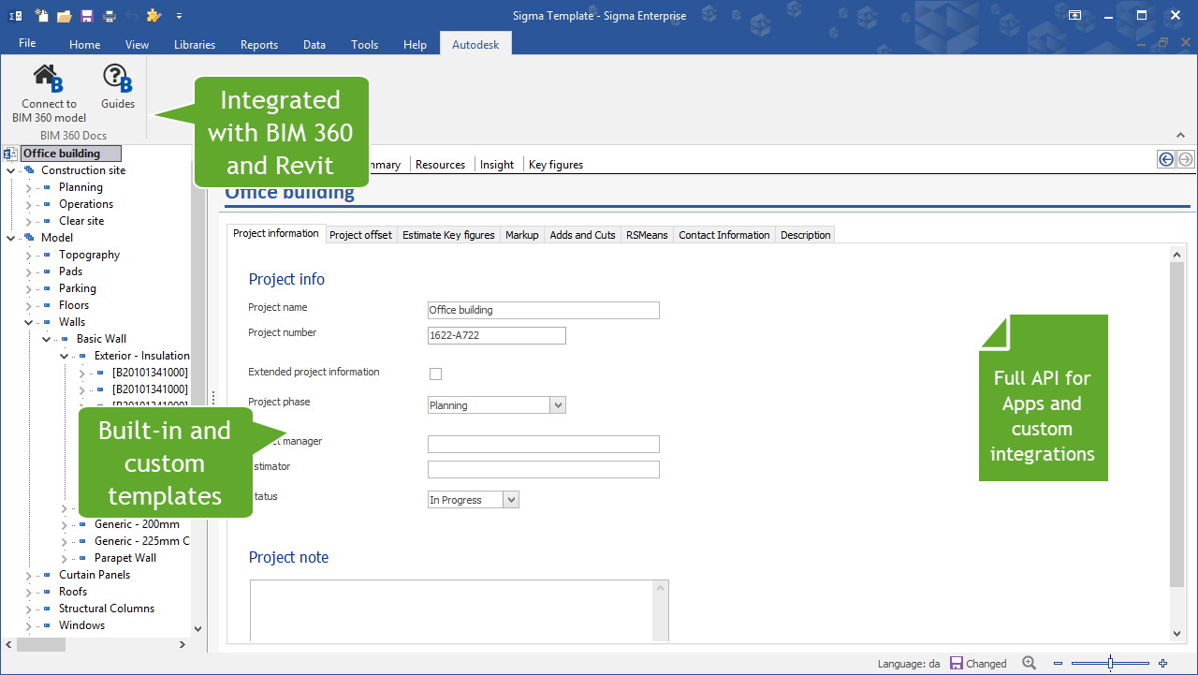Open the BIM 360 Guides
The width and height of the screenshot is (1198, 675).
(118, 88)
